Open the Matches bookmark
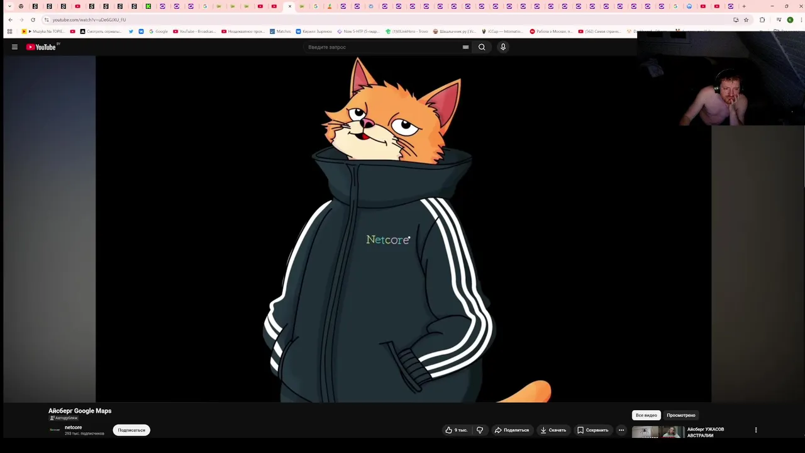The height and width of the screenshot is (453, 805). 280,31
